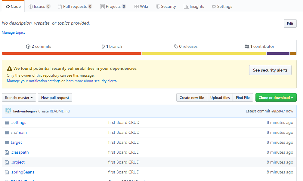Click first Board CRUD message for .project
The width and height of the screenshot is (303, 181).
click(124, 162)
